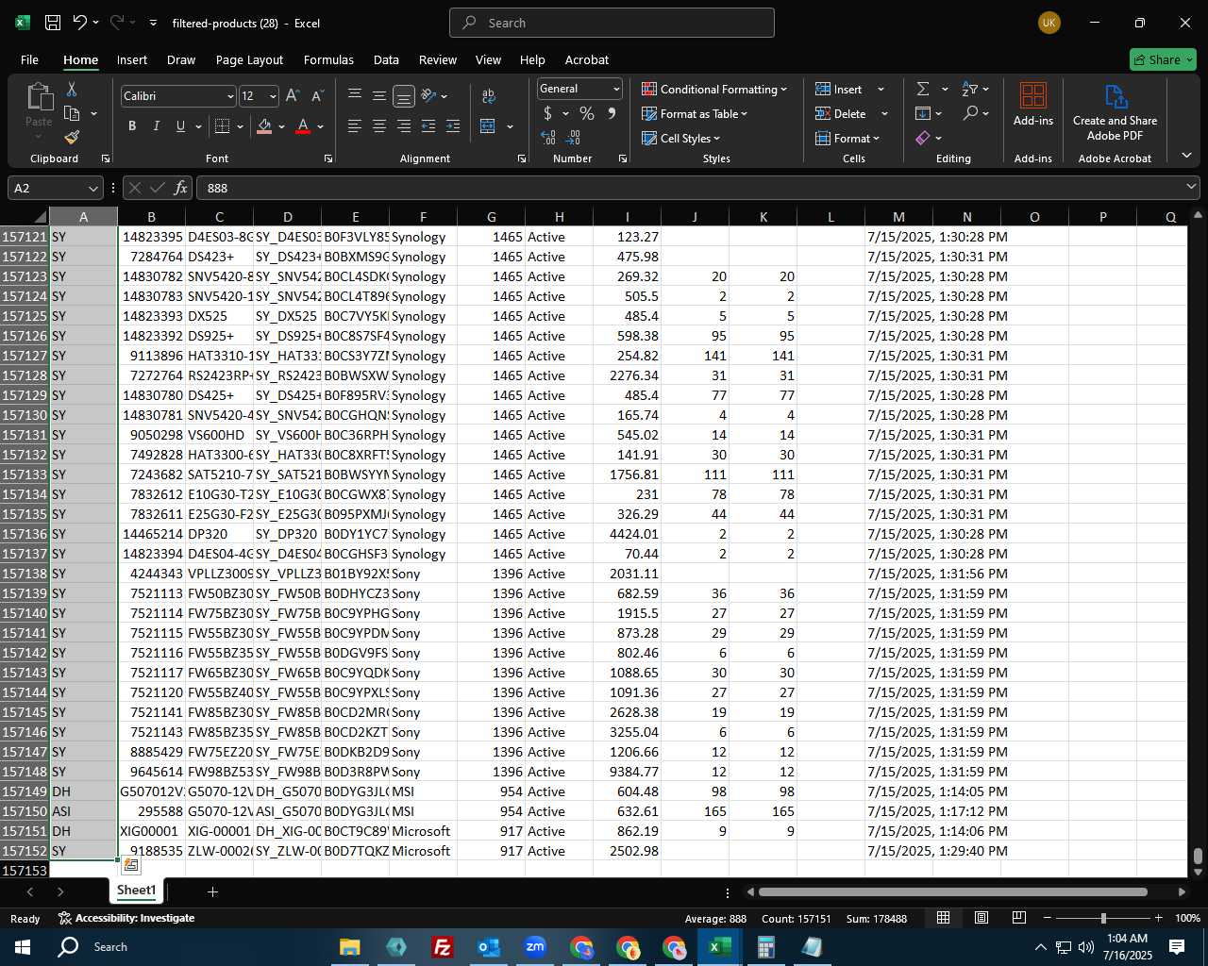Click the Clear eraser icon
The height and width of the screenshot is (966, 1208).
coord(923,138)
